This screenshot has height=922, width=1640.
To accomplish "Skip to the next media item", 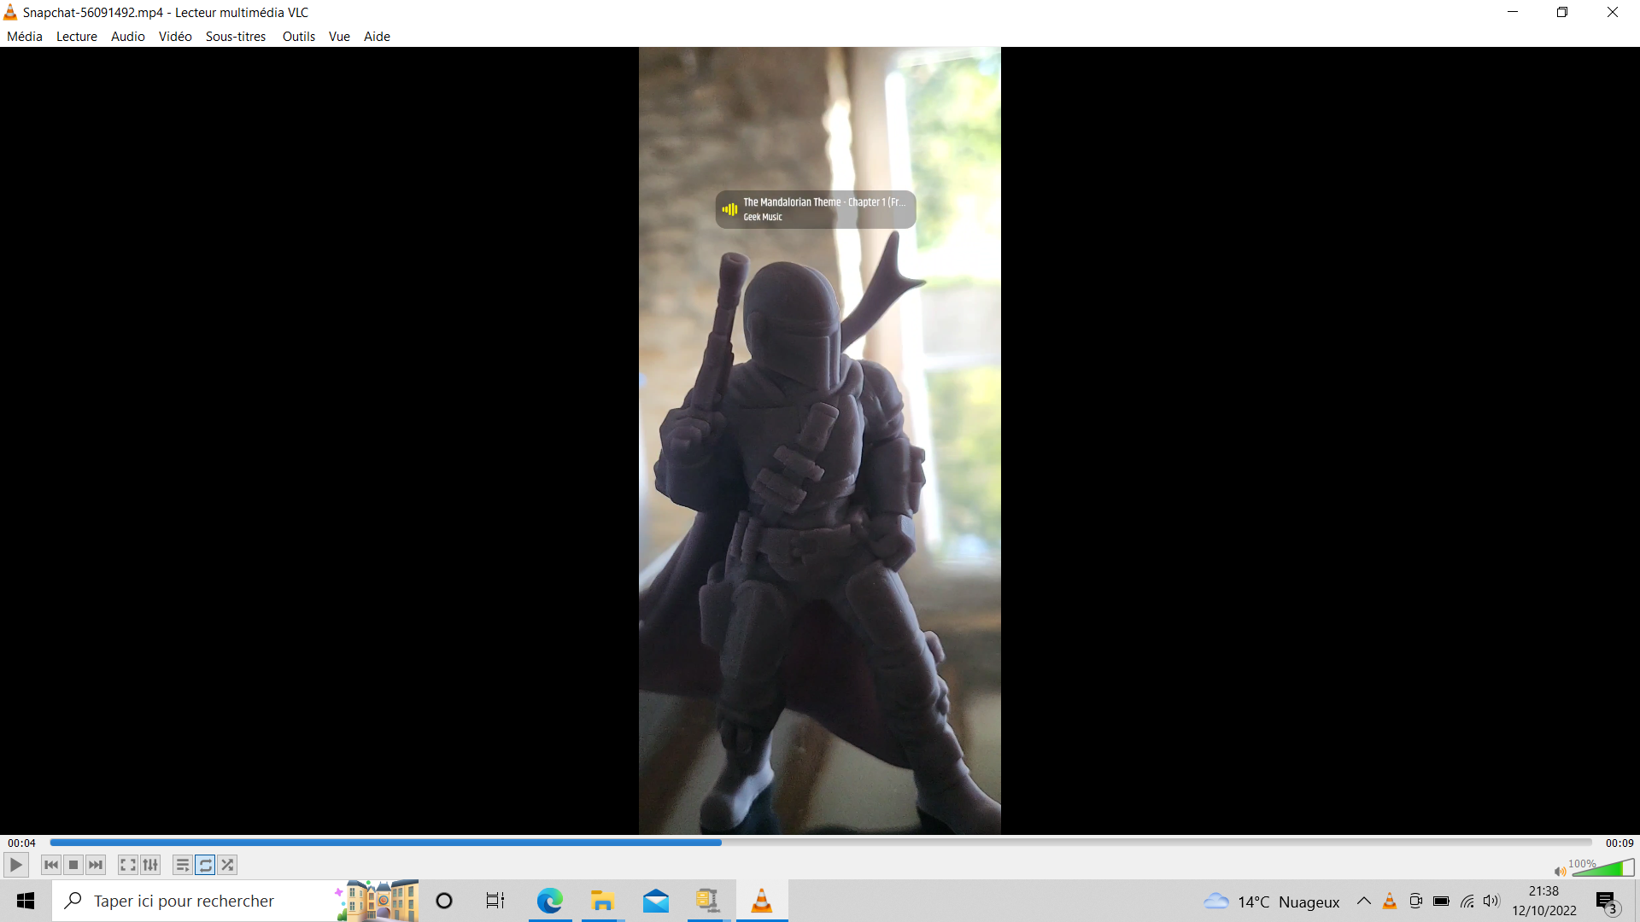I will (96, 865).
